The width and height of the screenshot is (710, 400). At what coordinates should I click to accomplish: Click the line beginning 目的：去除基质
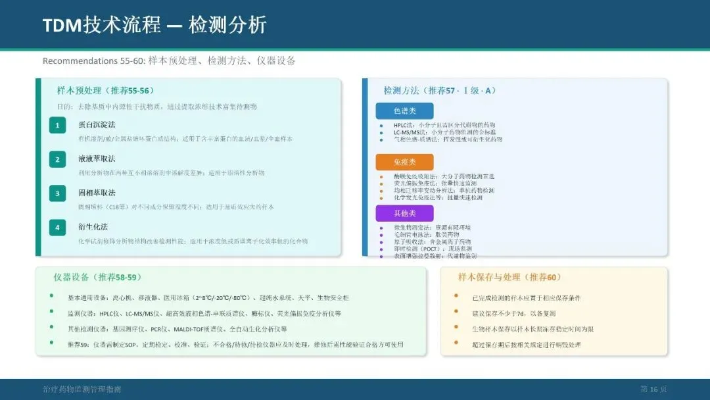(x=156, y=107)
